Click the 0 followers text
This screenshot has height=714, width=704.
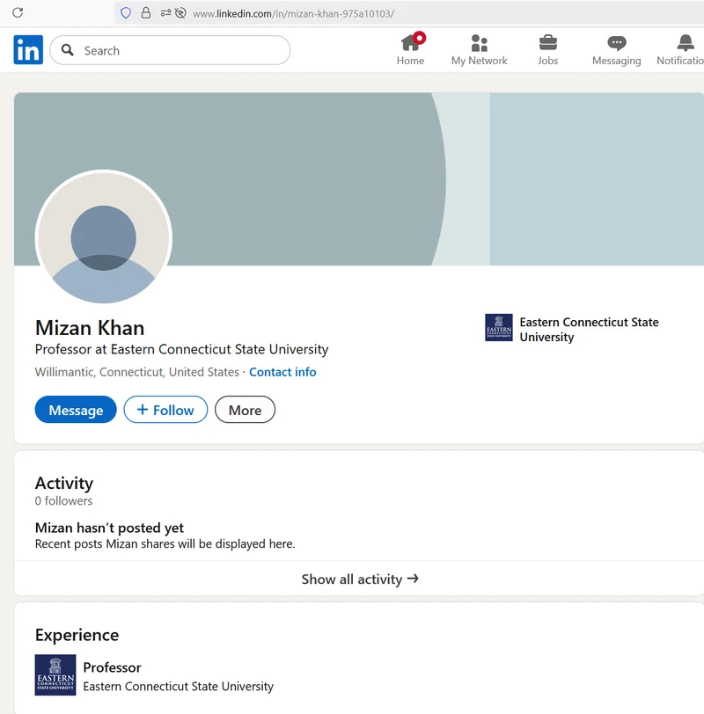(x=63, y=501)
